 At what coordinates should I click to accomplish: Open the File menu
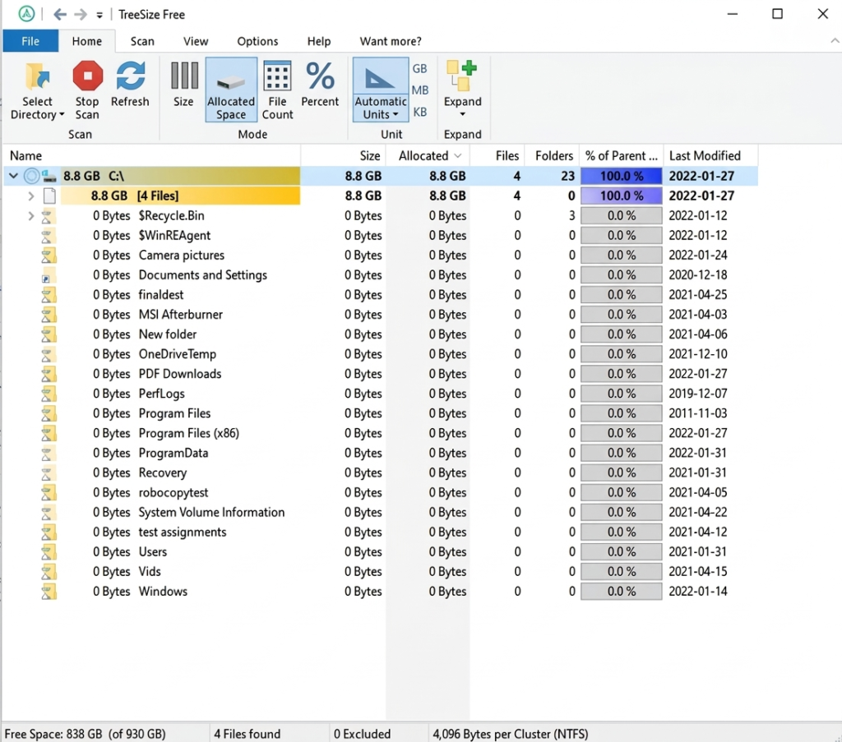click(30, 41)
